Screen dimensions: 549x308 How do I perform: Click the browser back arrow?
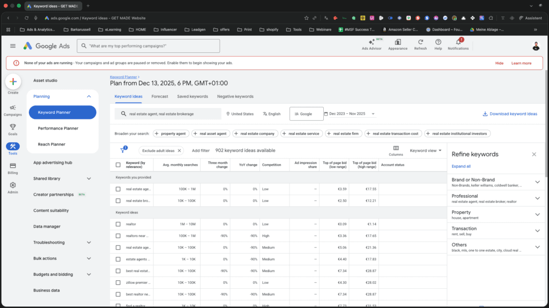[x=9, y=18]
